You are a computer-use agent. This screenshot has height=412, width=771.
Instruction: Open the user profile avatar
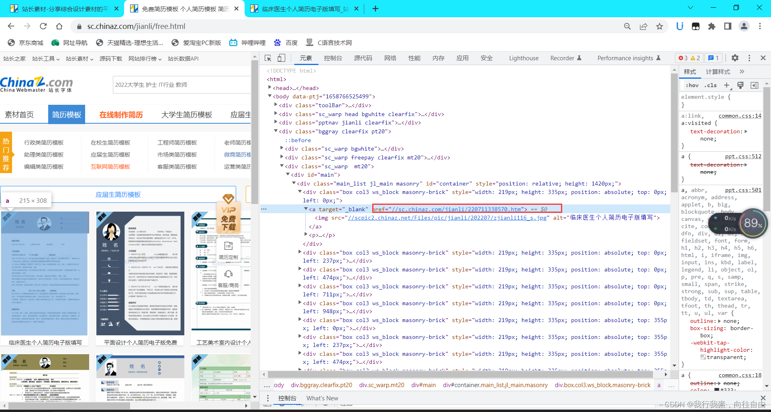point(744,26)
